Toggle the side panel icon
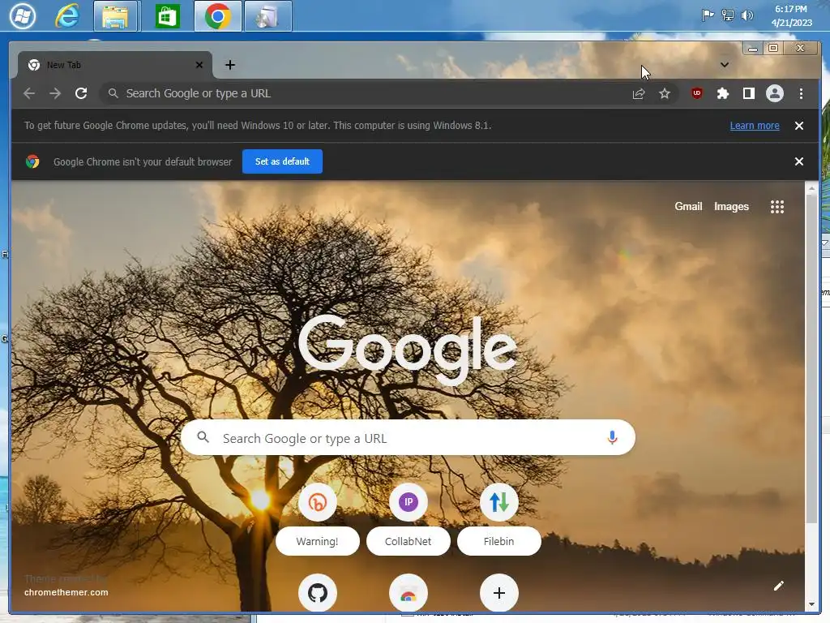Image resolution: width=830 pixels, height=623 pixels. tap(748, 94)
